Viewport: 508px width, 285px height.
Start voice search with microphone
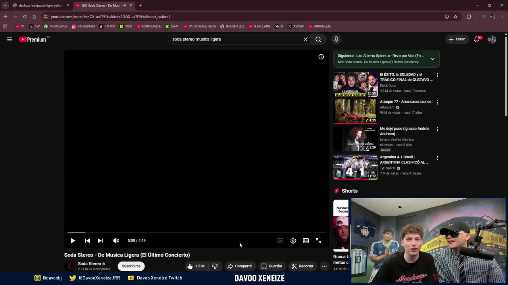click(336, 39)
